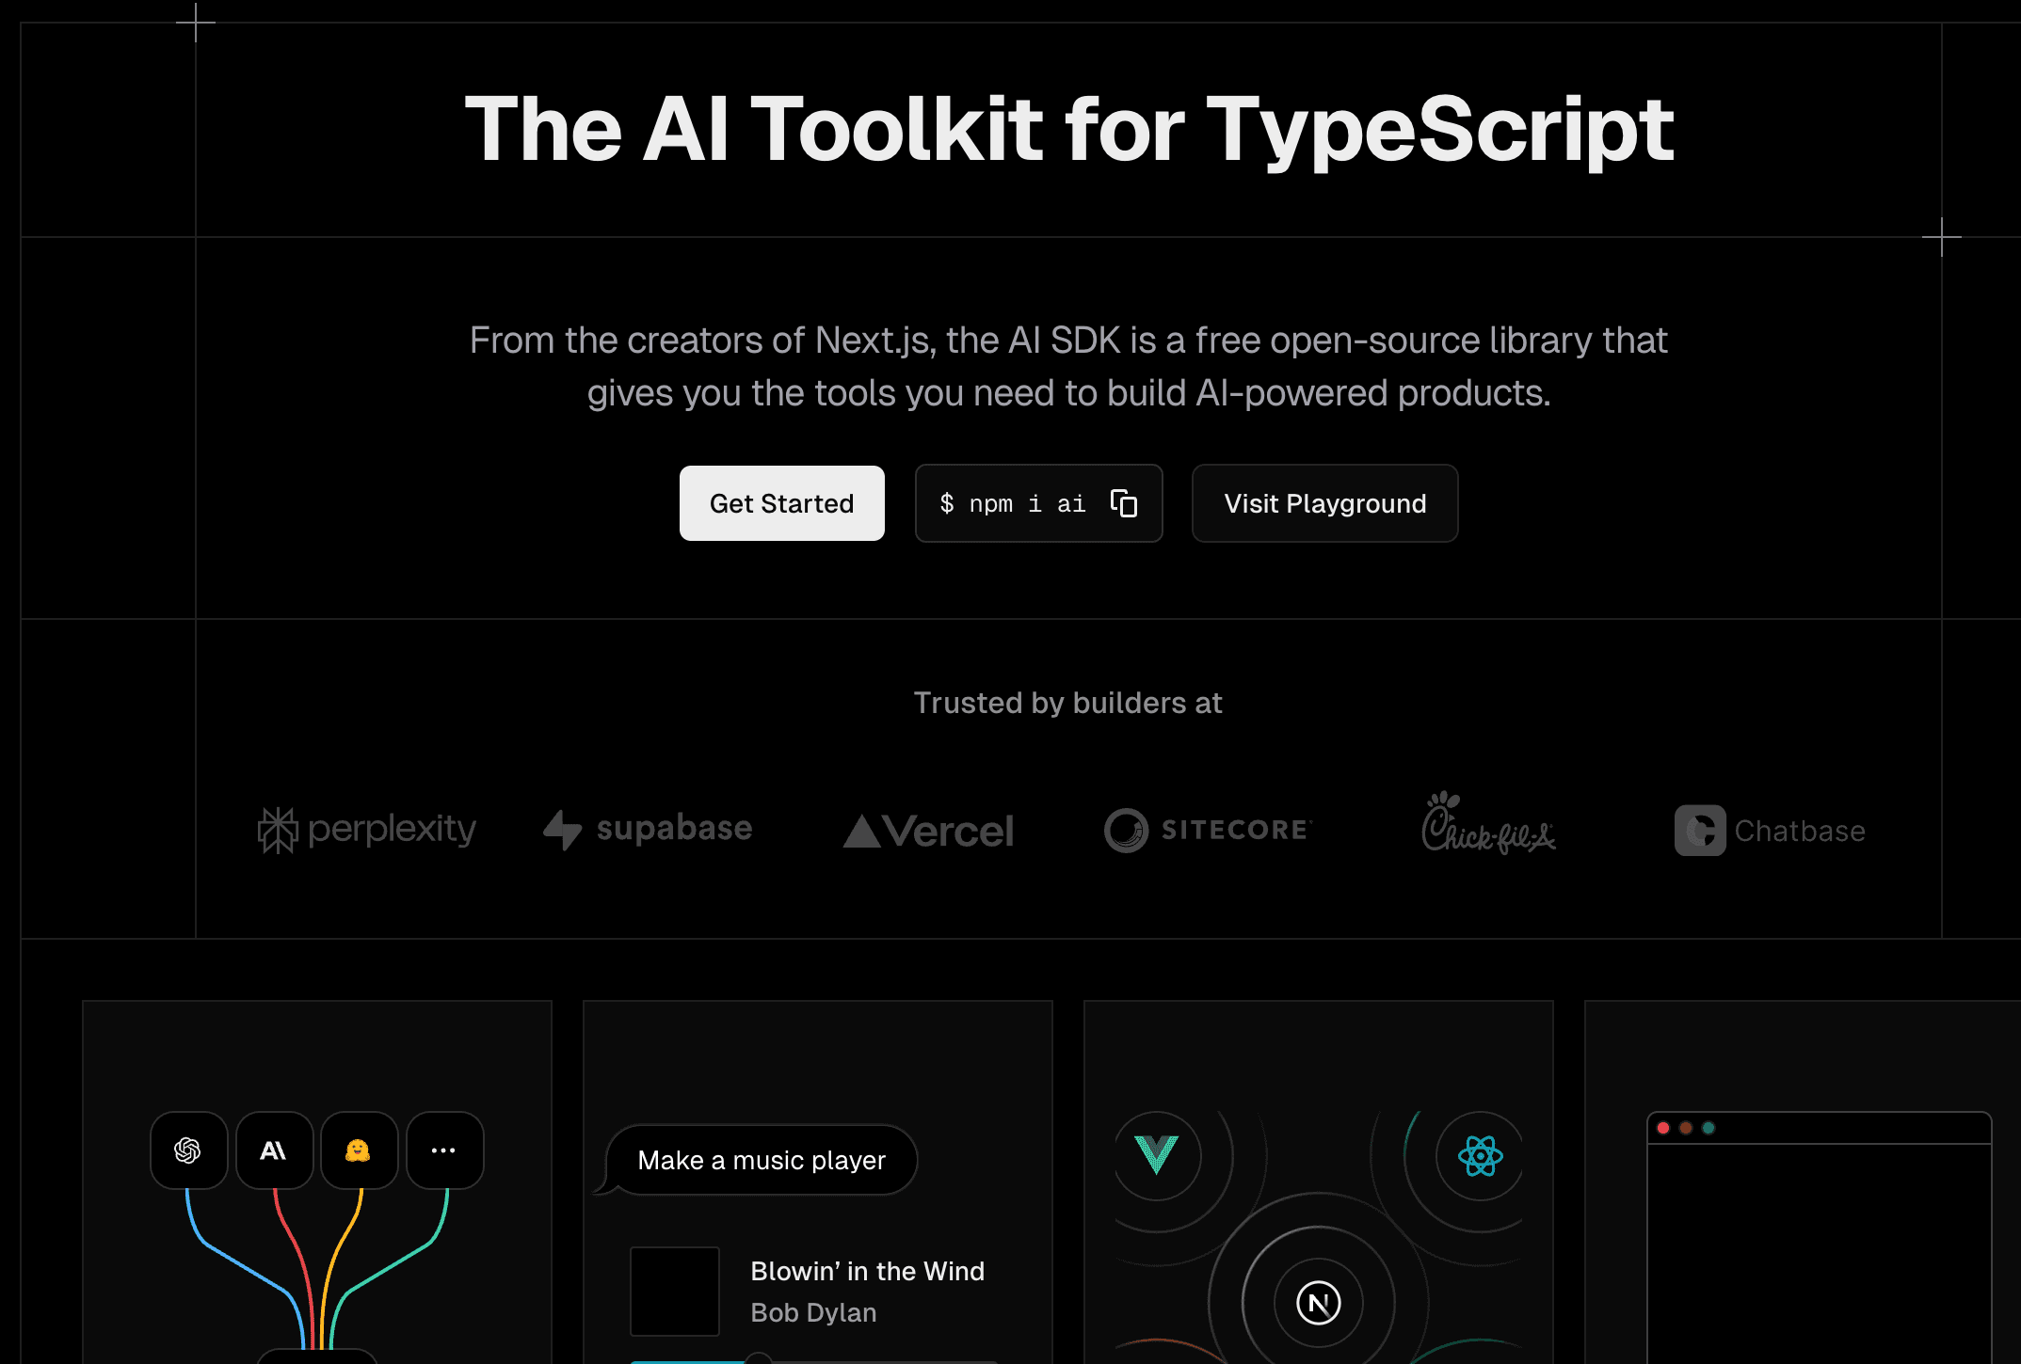
Task: Copy the npm i ai command icon
Action: click(1124, 503)
